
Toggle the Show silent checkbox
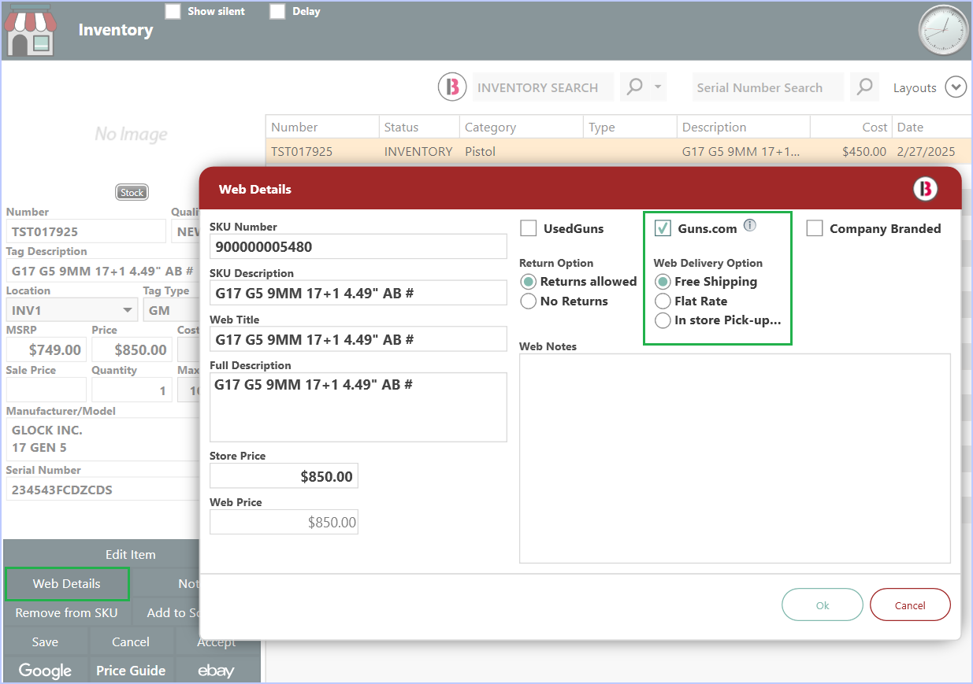[173, 12]
